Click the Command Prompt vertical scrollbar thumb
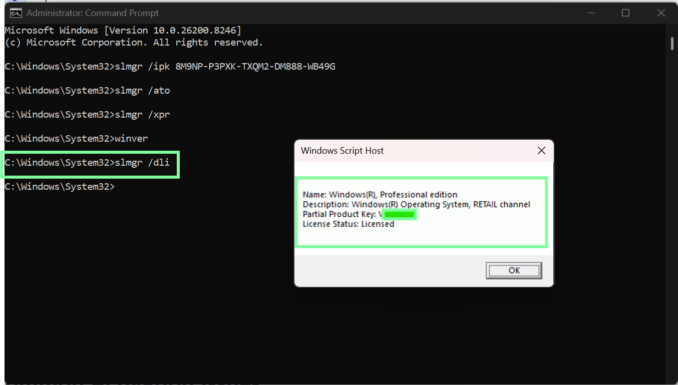The height and width of the screenshot is (385, 678). click(x=671, y=43)
